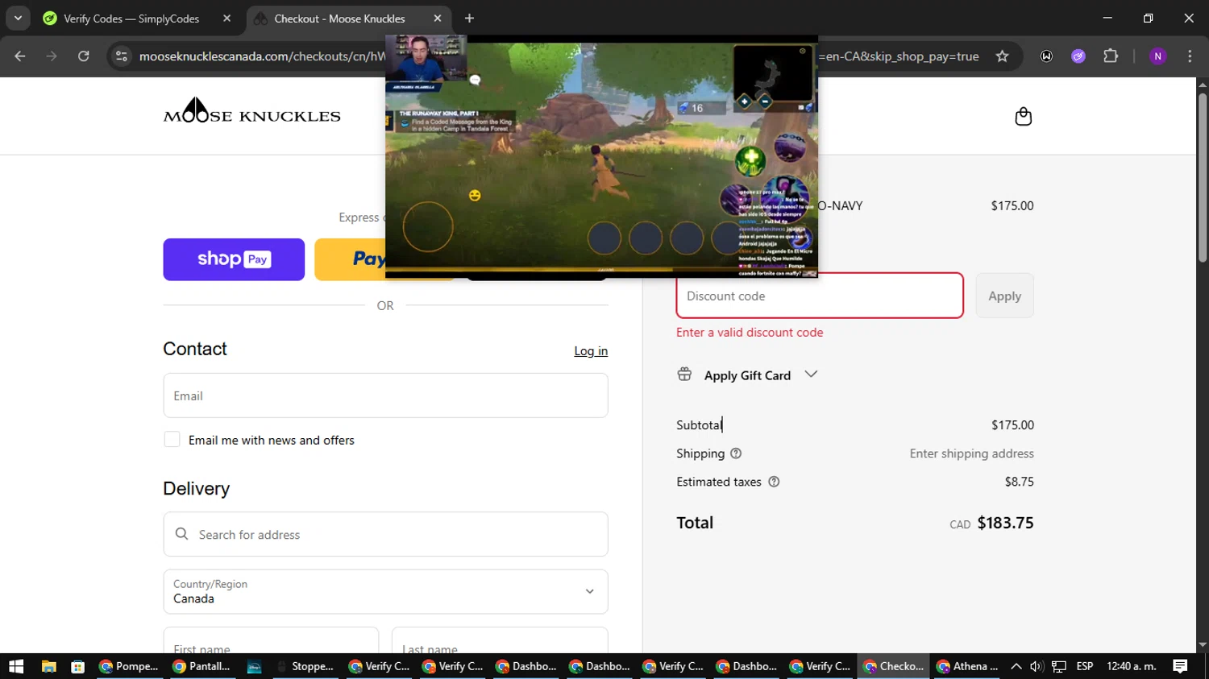This screenshot has width=1209, height=679.
Task: Choose the PayPal express checkout button
Action: pyautogui.click(x=351, y=259)
